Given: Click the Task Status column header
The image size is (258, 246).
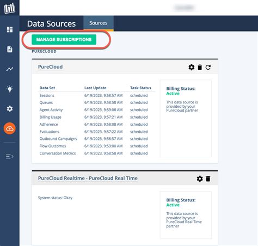Looking at the screenshot, I should click(140, 88).
